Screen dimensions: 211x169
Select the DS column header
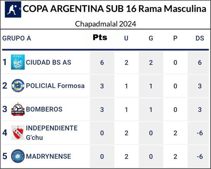[x=200, y=38]
